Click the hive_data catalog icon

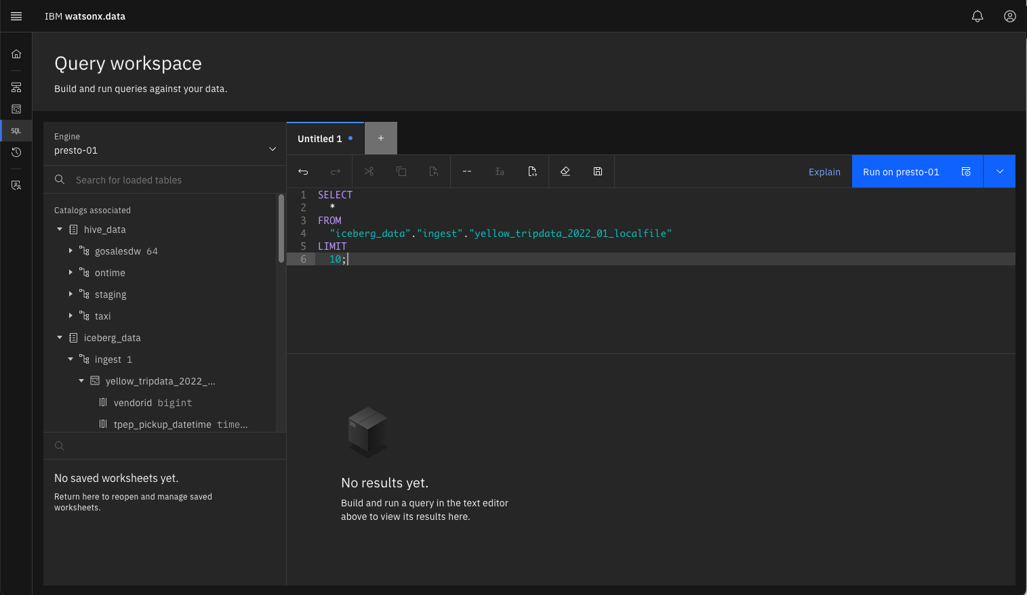click(73, 229)
